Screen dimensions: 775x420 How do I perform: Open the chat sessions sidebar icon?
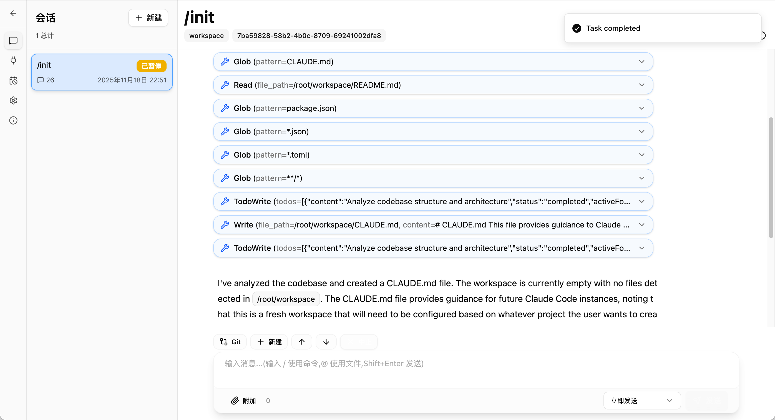(x=13, y=41)
